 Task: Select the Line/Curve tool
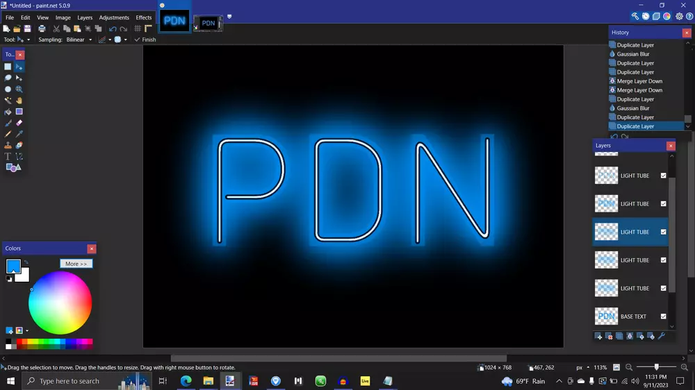[19, 156]
